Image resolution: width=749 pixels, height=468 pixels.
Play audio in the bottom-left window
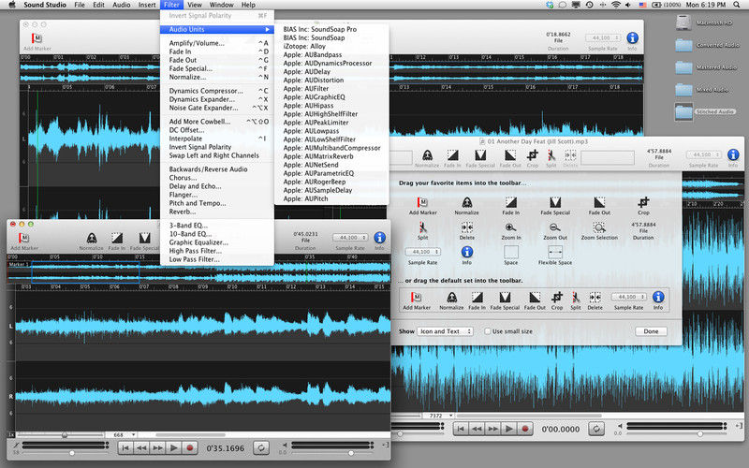pyautogui.click(x=174, y=448)
